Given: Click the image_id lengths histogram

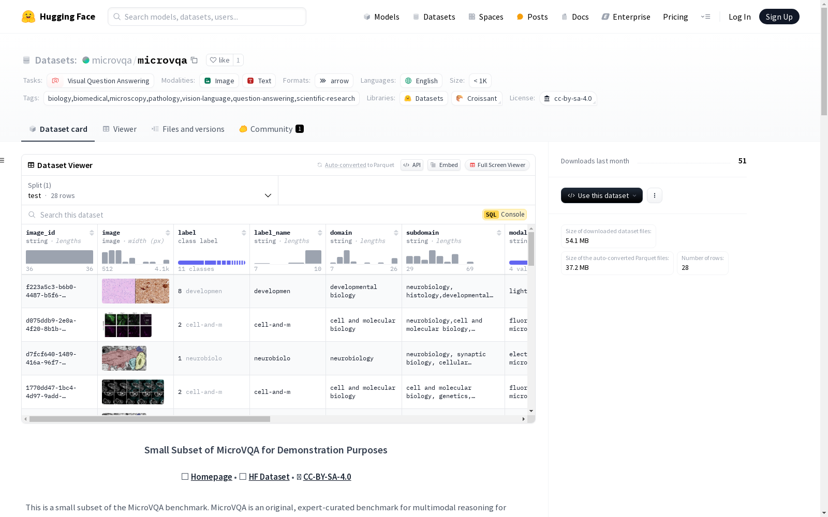Looking at the screenshot, I should (x=60, y=257).
